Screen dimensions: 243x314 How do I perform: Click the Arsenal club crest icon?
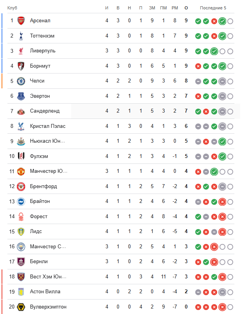click(x=21, y=21)
